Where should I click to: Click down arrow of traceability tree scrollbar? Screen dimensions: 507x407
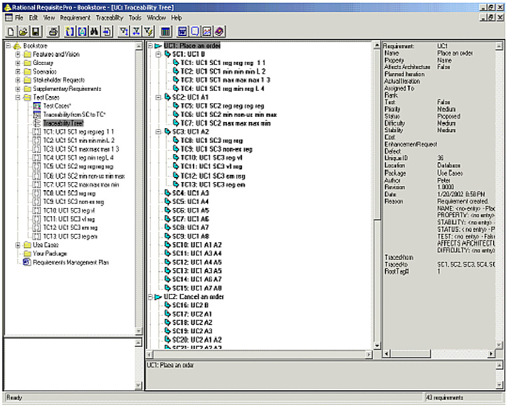click(x=377, y=346)
